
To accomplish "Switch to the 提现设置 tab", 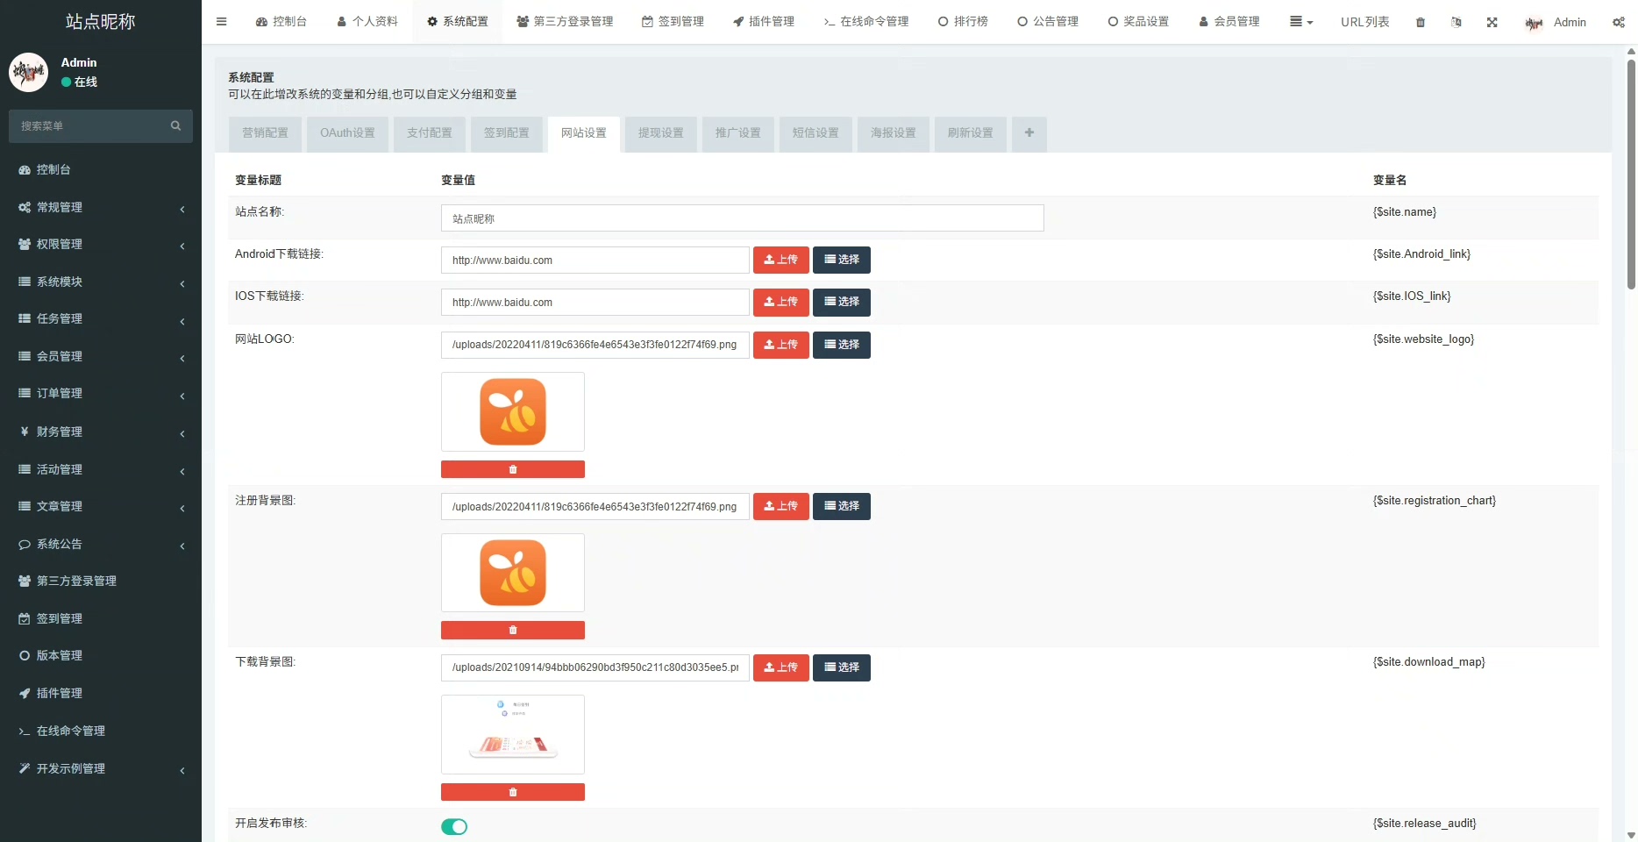I will pos(661,133).
